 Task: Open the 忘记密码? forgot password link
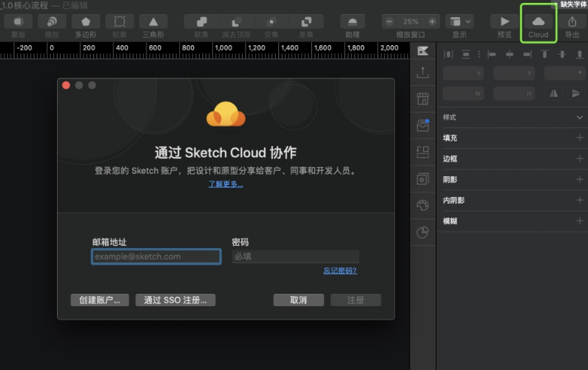point(340,271)
